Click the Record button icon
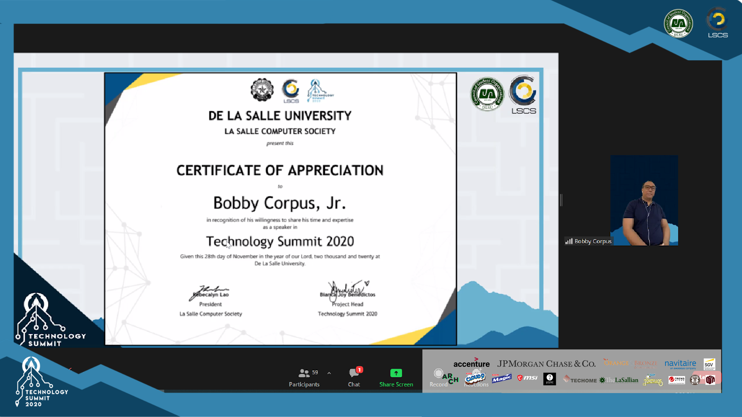Screen dimensions: 742x417 tap(438, 373)
